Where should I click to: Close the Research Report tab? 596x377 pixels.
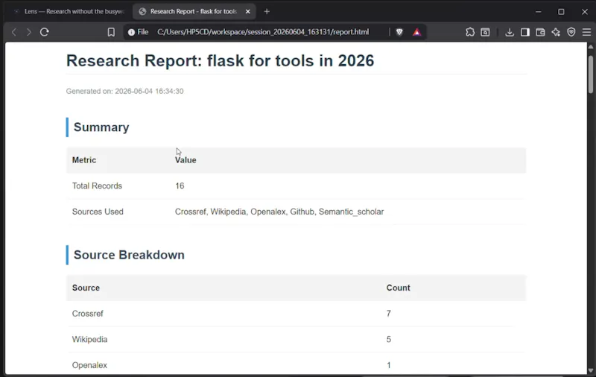248,11
